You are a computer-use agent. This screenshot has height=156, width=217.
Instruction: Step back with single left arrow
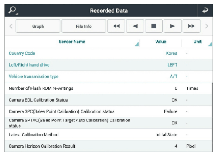(x=135, y=26)
